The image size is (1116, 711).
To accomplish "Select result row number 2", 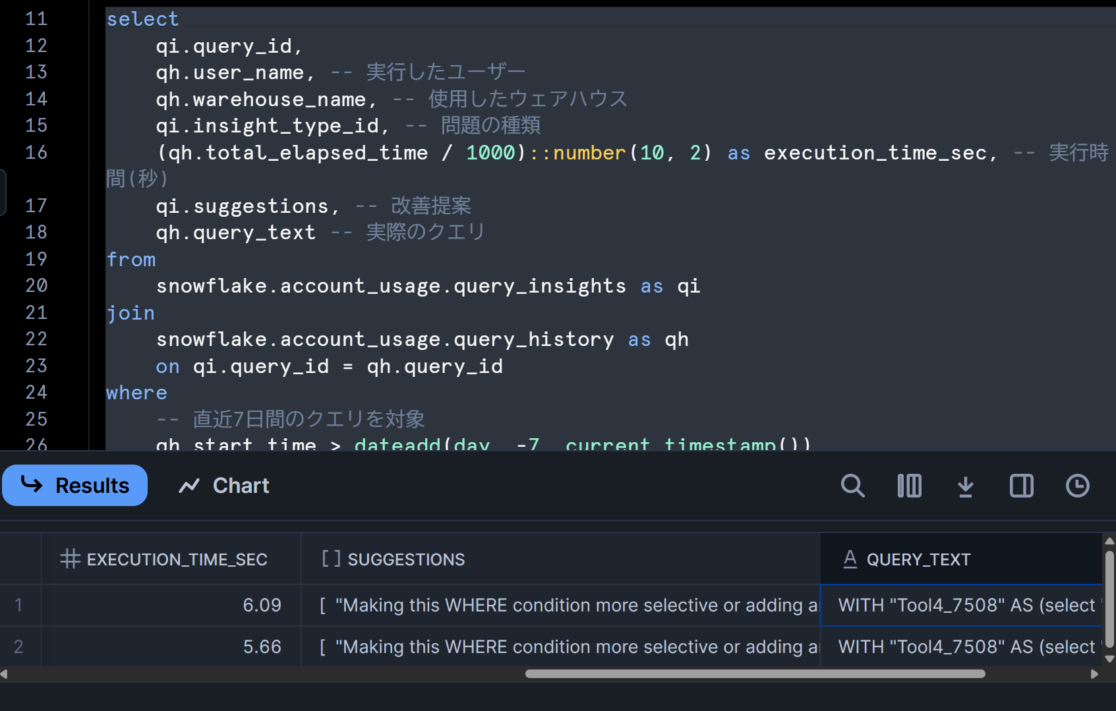I will pos(19,646).
